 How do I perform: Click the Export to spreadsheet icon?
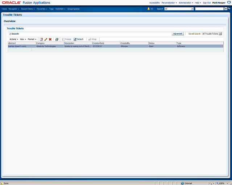pyautogui.click(x=57, y=39)
